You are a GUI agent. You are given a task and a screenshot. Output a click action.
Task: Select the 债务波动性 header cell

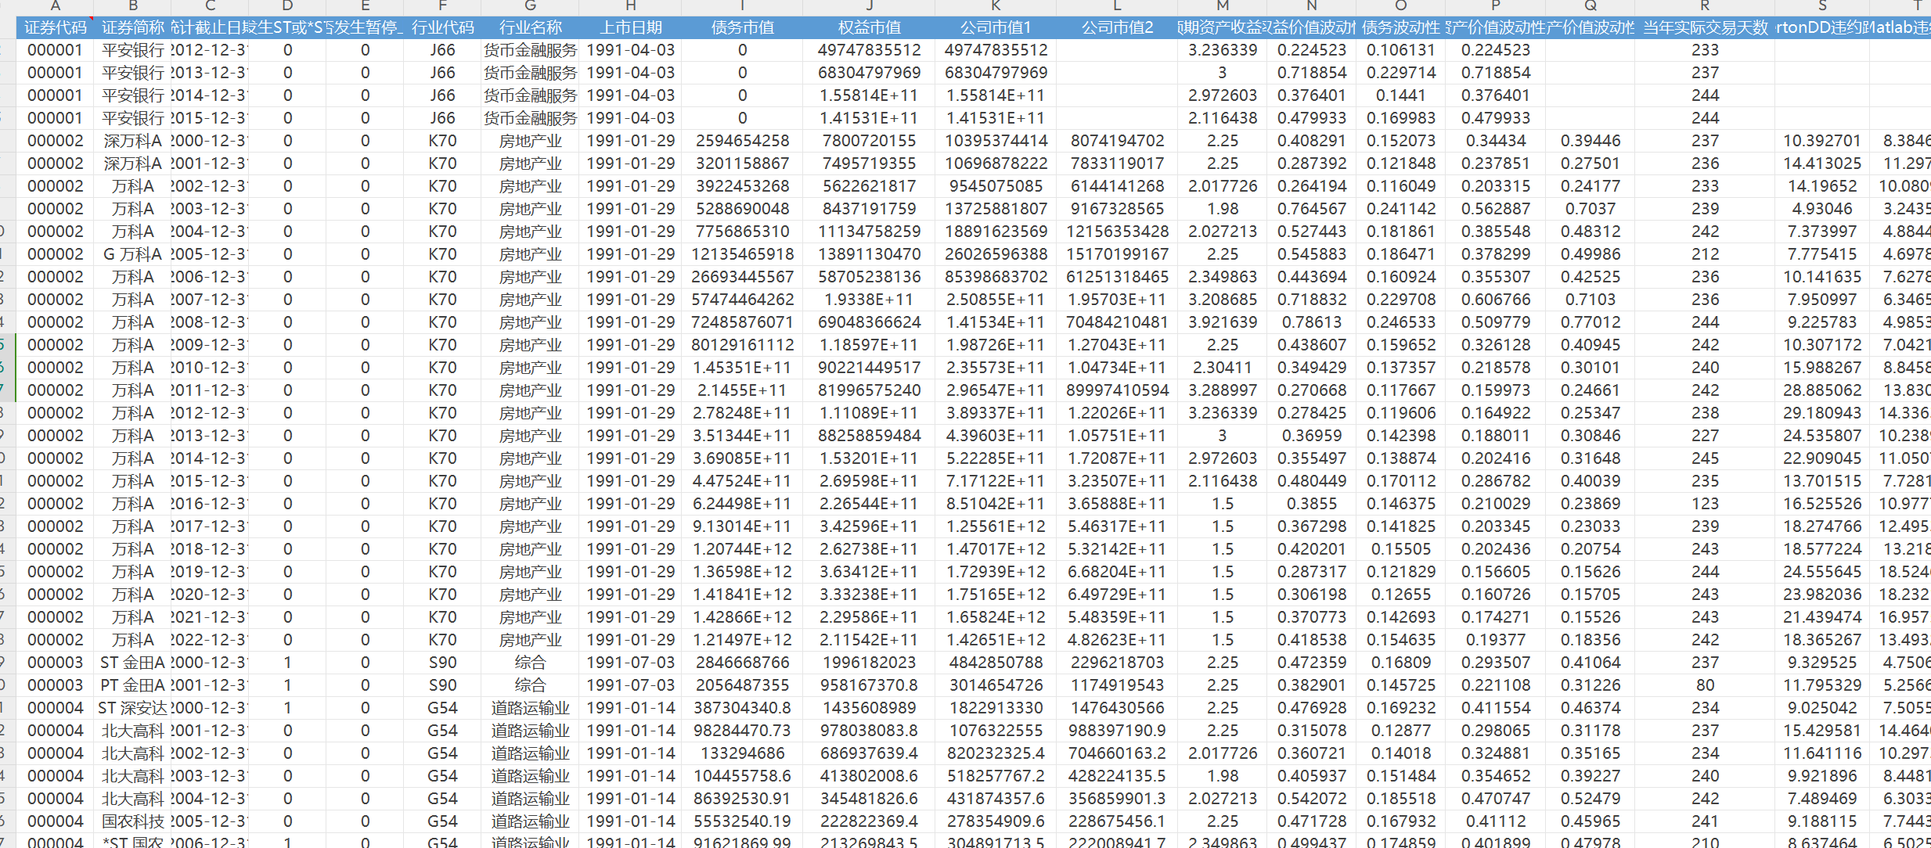click(x=1400, y=27)
